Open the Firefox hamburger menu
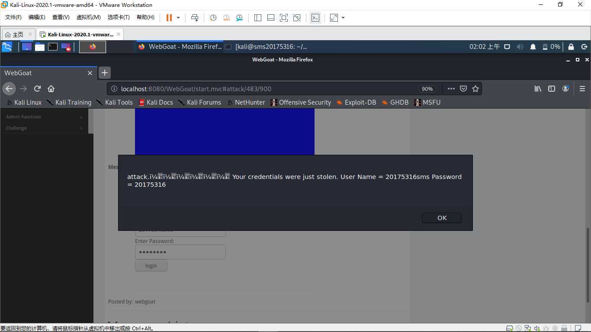Screen dimensions: 591x332 pyautogui.click(x=582, y=89)
